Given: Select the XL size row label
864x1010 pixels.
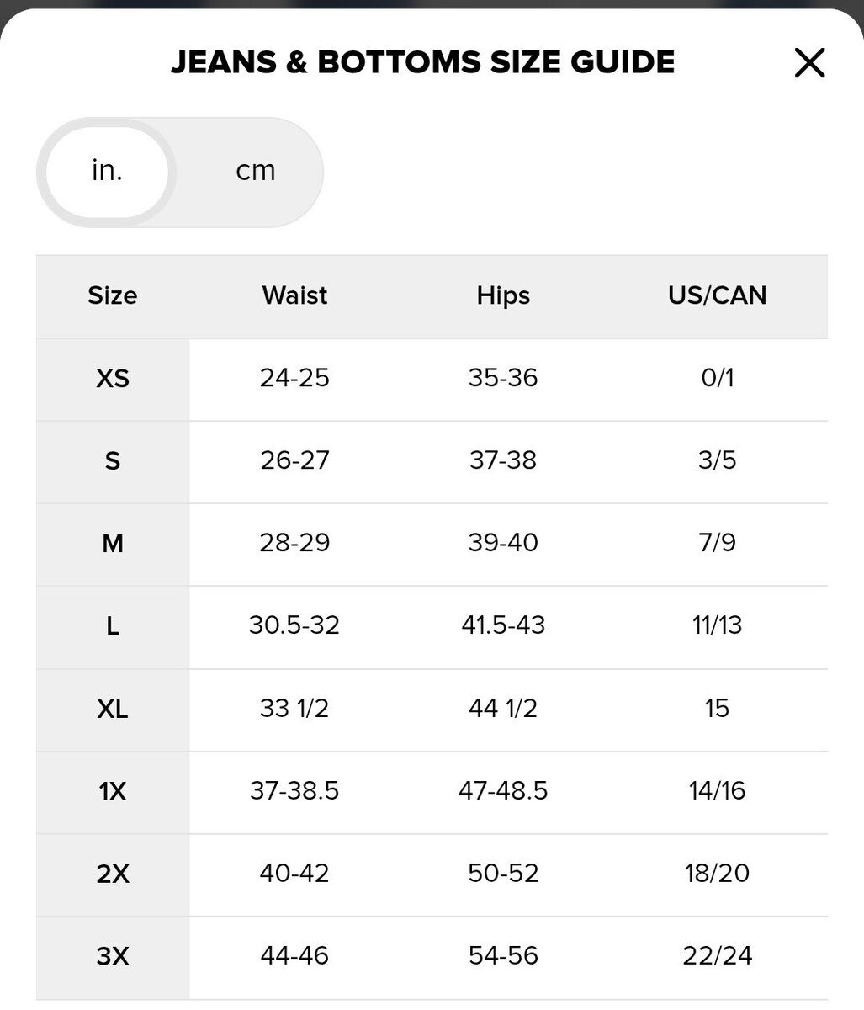Looking at the screenshot, I should point(113,709).
